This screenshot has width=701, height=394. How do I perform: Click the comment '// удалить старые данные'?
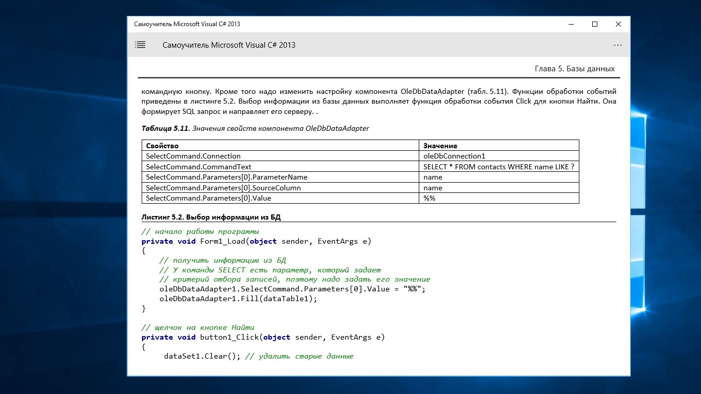pos(299,356)
